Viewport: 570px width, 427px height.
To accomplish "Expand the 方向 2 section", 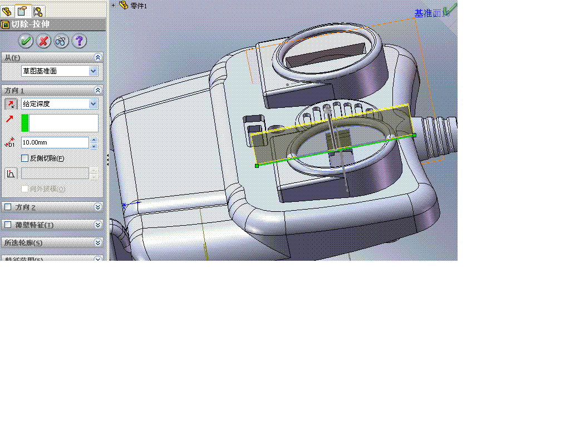I will pos(97,207).
